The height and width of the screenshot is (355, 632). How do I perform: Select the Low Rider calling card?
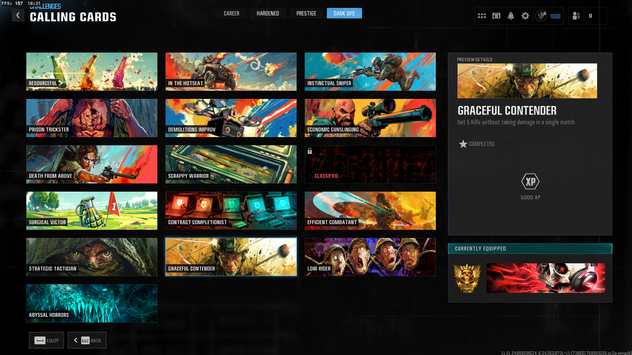click(x=370, y=257)
